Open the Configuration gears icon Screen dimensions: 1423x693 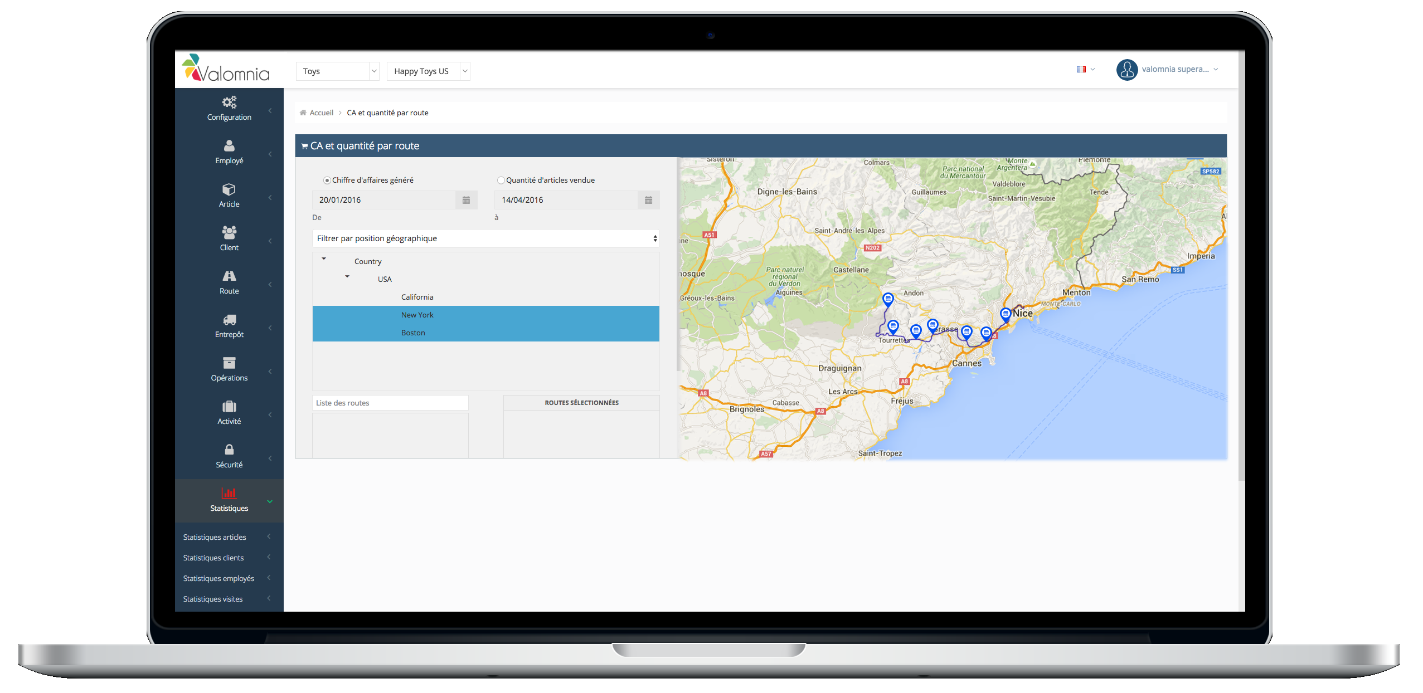tap(229, 102)
